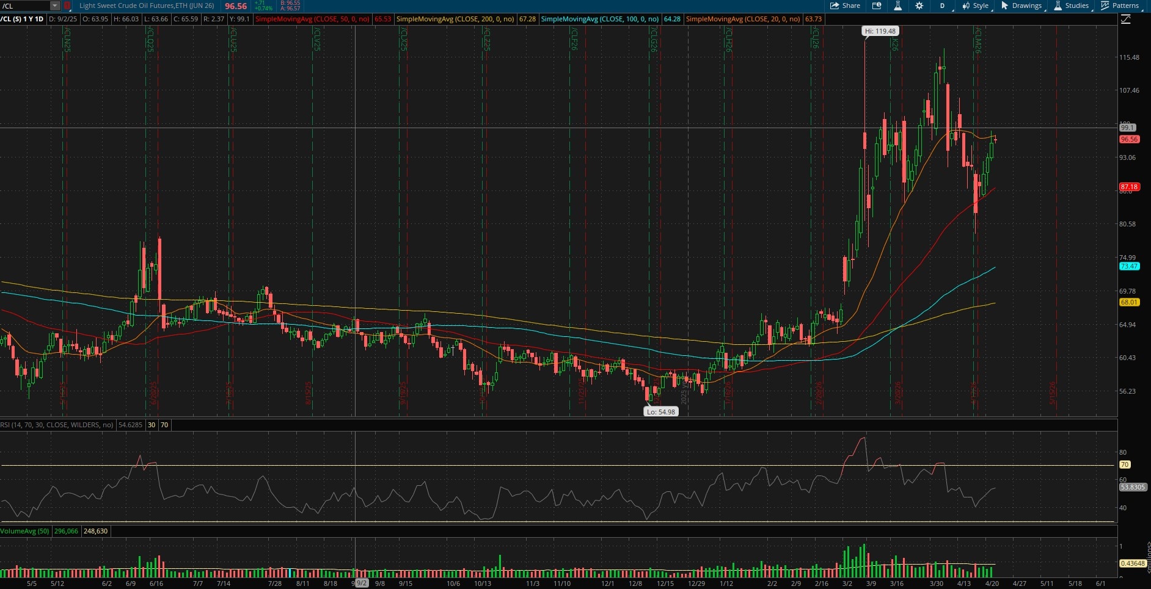Click the Lo: 54.98 price bubble

(x=661, y=412)
